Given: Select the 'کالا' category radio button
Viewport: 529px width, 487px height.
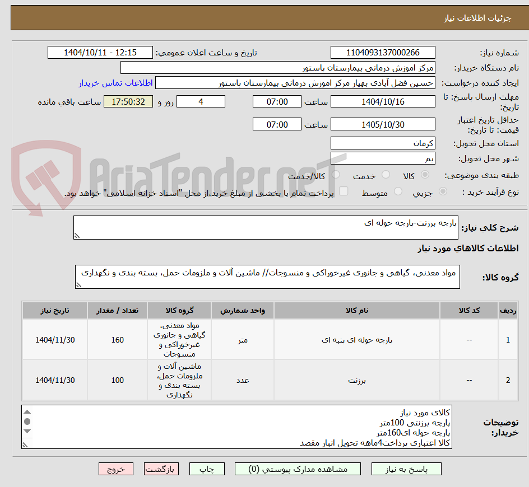Looking at the screenshot, I should (x=425, y=175).
